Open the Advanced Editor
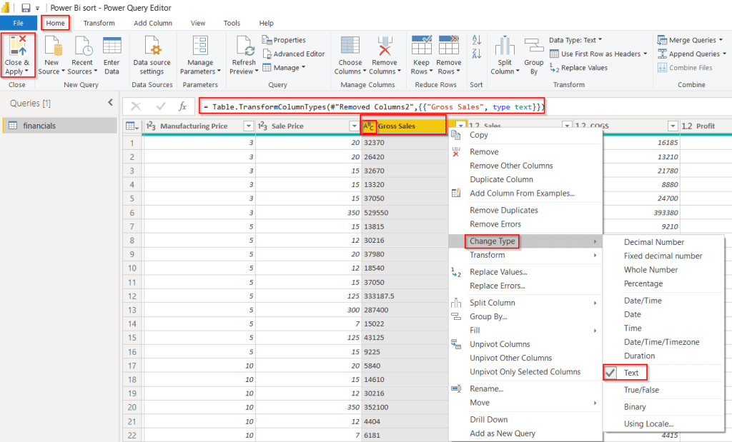This screenshot has width=732, height=442. (294, 54)
